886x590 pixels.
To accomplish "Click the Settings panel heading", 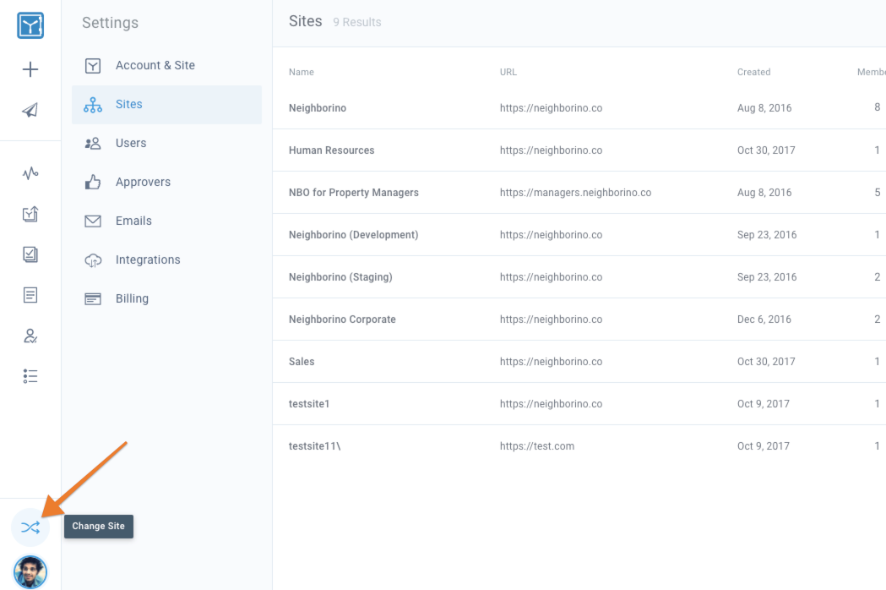I will (x=110, y=23).
